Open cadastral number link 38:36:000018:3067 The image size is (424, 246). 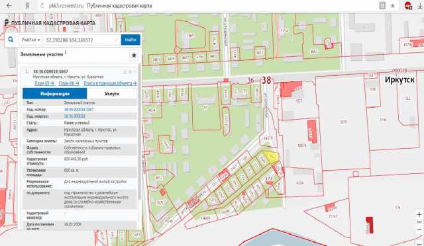click(x=79, y=109)
